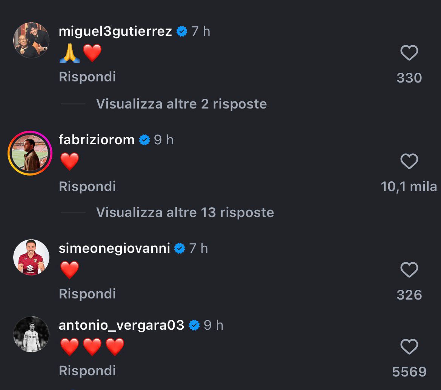Tap the heart on antonio_vergara03's comment
The width and height of the screenshot is (441, 390).
tap(409, 347)
